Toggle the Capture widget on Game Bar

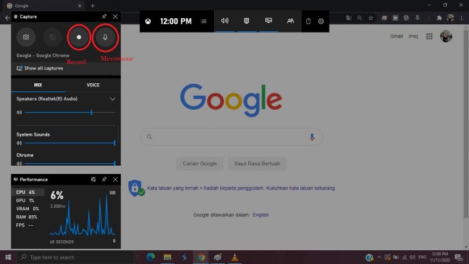point(246,21)
